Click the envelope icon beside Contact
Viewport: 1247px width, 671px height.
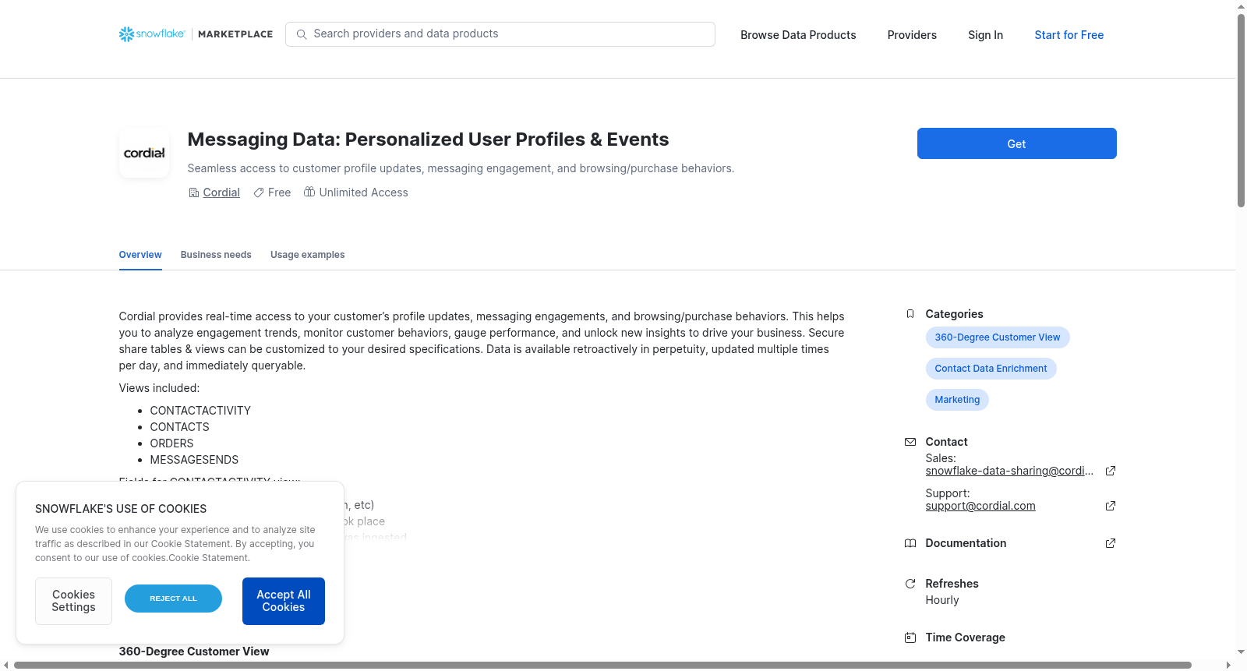910,442
